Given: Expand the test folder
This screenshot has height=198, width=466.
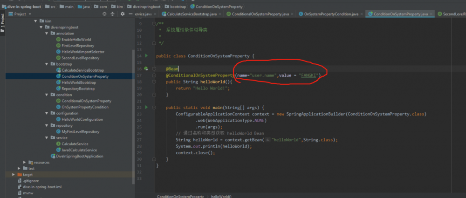Looking at the screenshot, I should 19,169.
